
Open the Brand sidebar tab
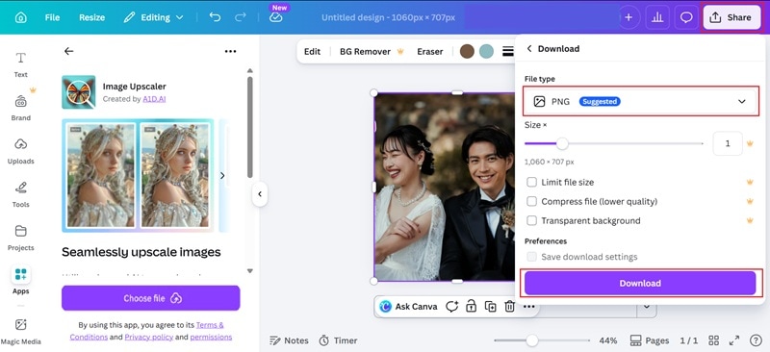click(20, 108)
